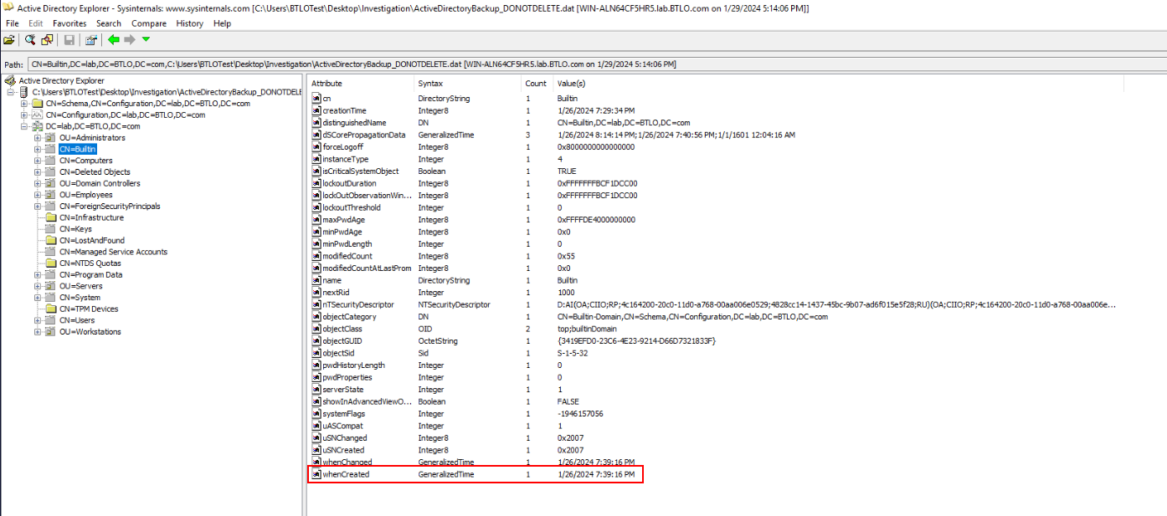1167x516 pixels.
Task: Open the Favorites menu
Action: [x=69, y=23]
